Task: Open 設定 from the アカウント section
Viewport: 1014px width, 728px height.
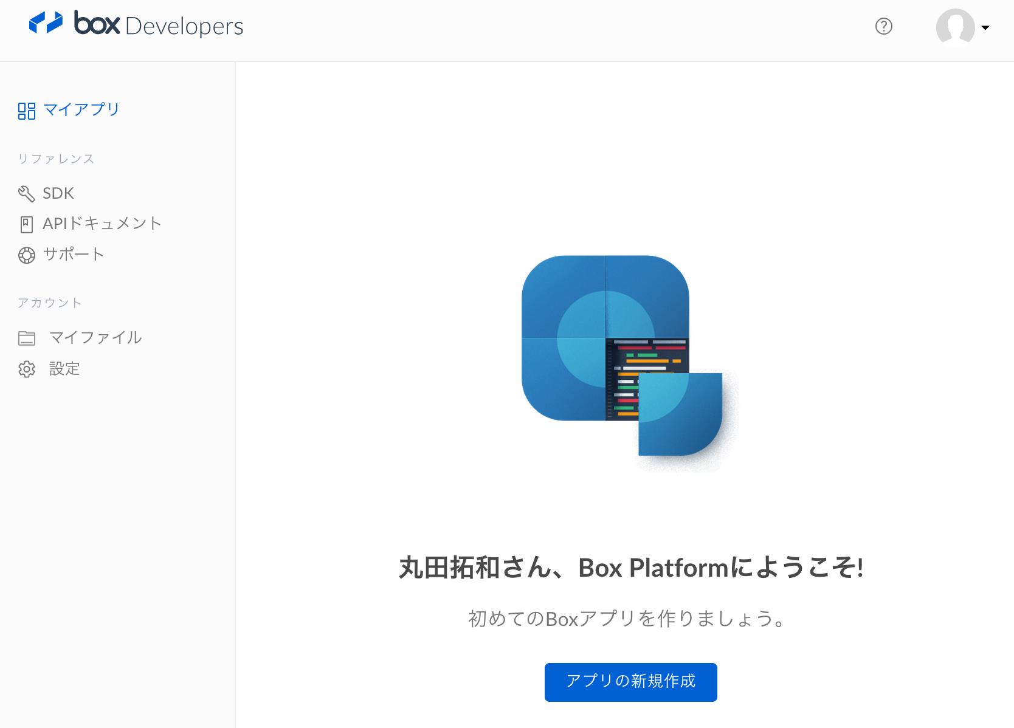Action: tap(64, 369)
